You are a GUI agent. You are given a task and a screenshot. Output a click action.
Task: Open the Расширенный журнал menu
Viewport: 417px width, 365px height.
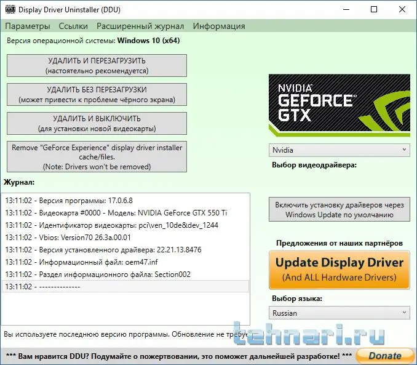click(140, 26)
